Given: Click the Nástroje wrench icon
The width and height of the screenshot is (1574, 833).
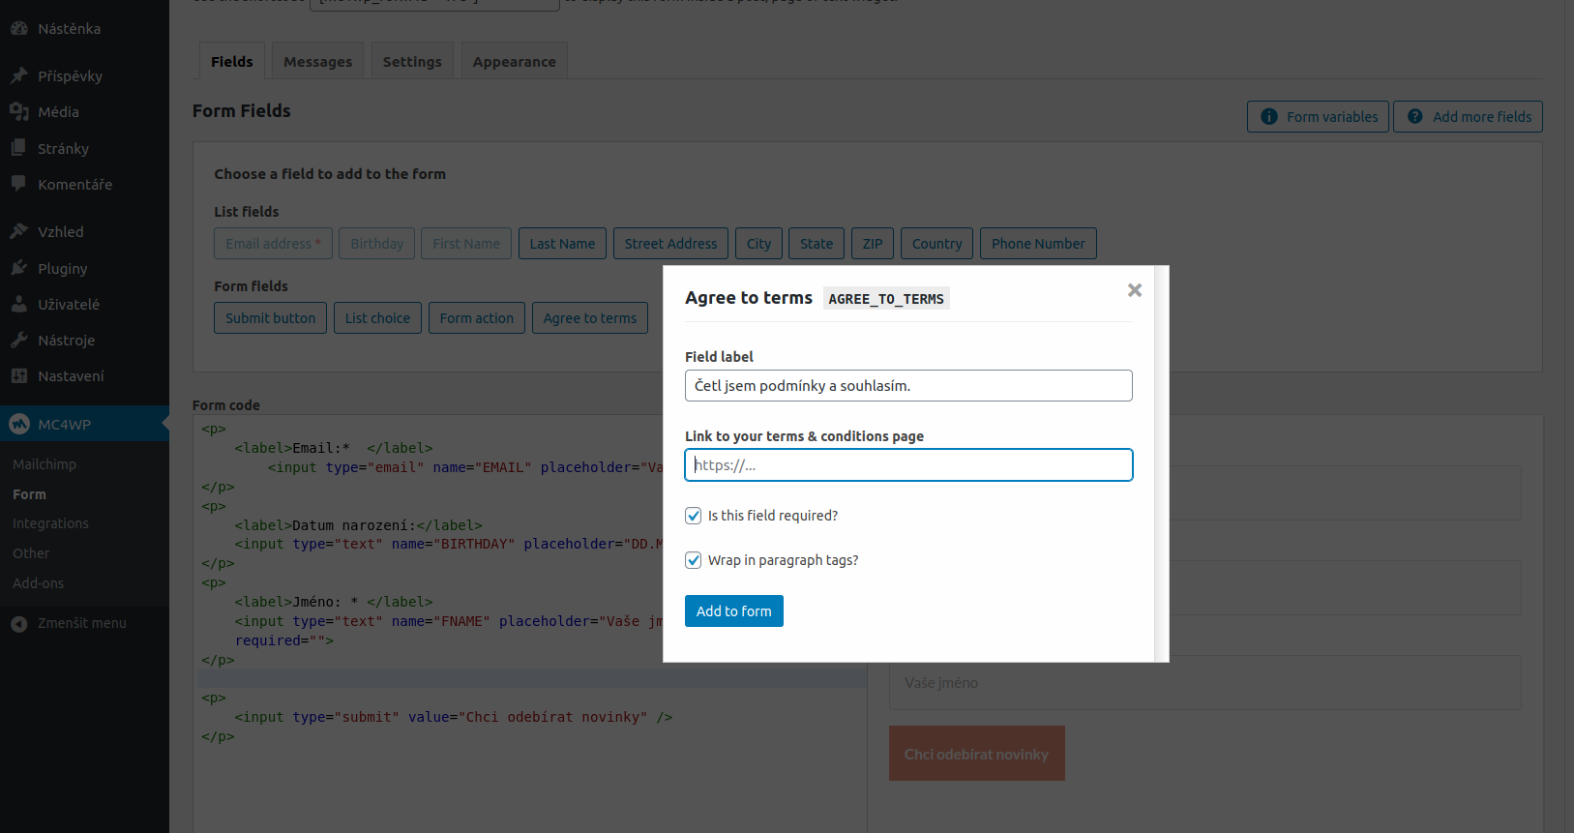Looking at the screenshot, I should pyautogui.click(x=19, y=340).
